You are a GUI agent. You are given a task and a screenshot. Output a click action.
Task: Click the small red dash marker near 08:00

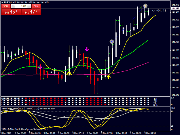(112, 93)
